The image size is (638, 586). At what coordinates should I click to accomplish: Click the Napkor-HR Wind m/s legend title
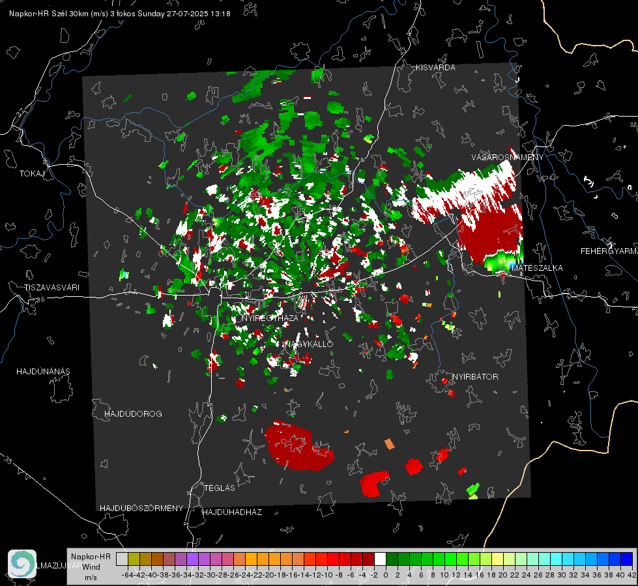[91, 567]
